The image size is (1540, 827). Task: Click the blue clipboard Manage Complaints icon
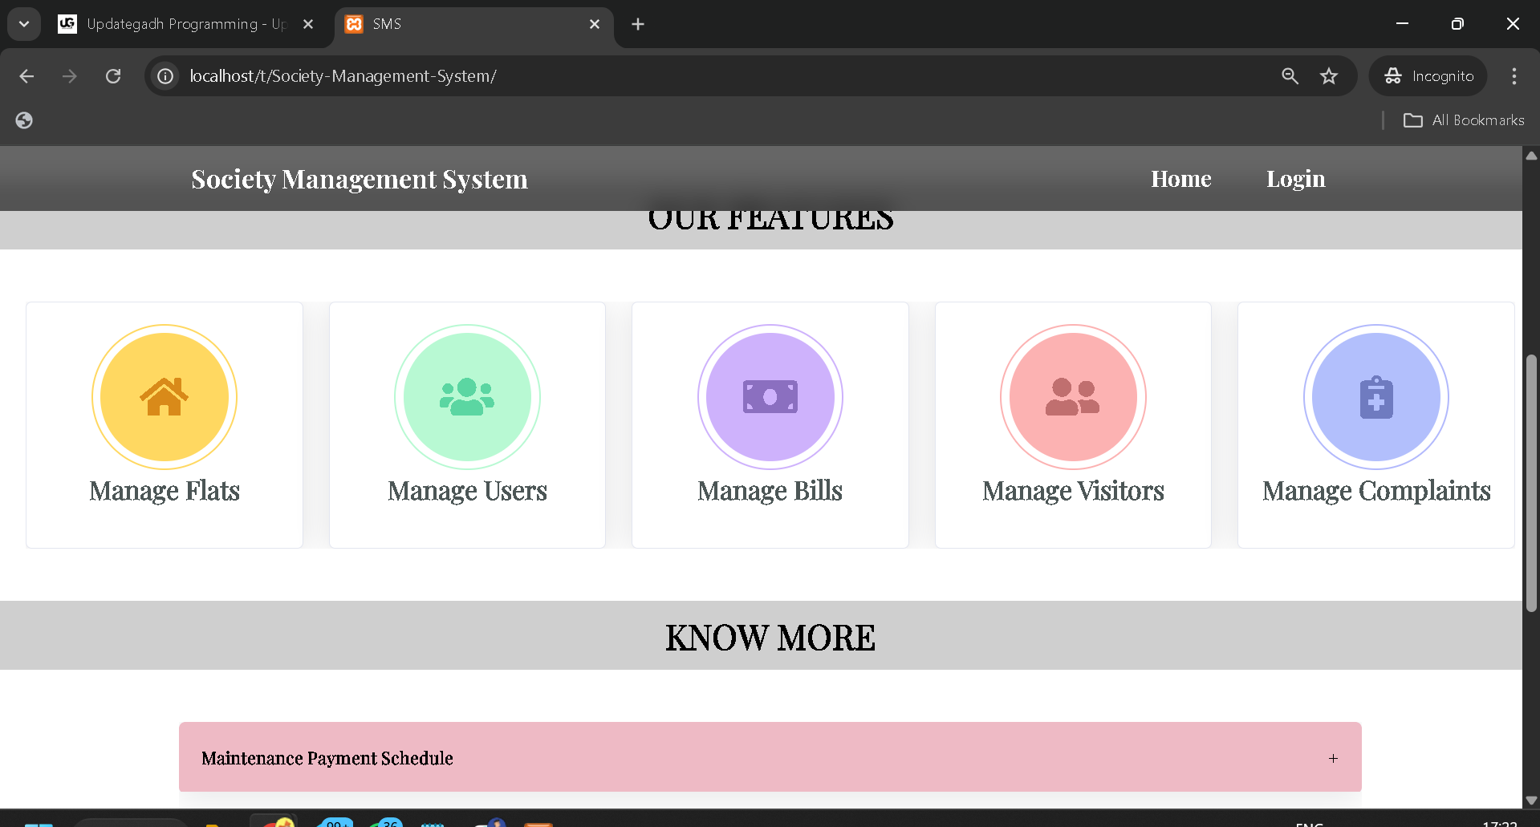[1375, 397]
